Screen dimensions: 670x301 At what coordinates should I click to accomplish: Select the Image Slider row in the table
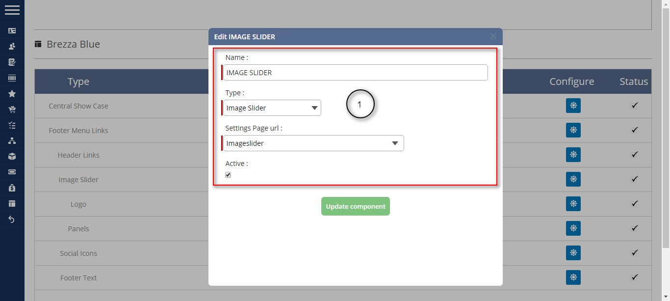[x=78, y=179]
